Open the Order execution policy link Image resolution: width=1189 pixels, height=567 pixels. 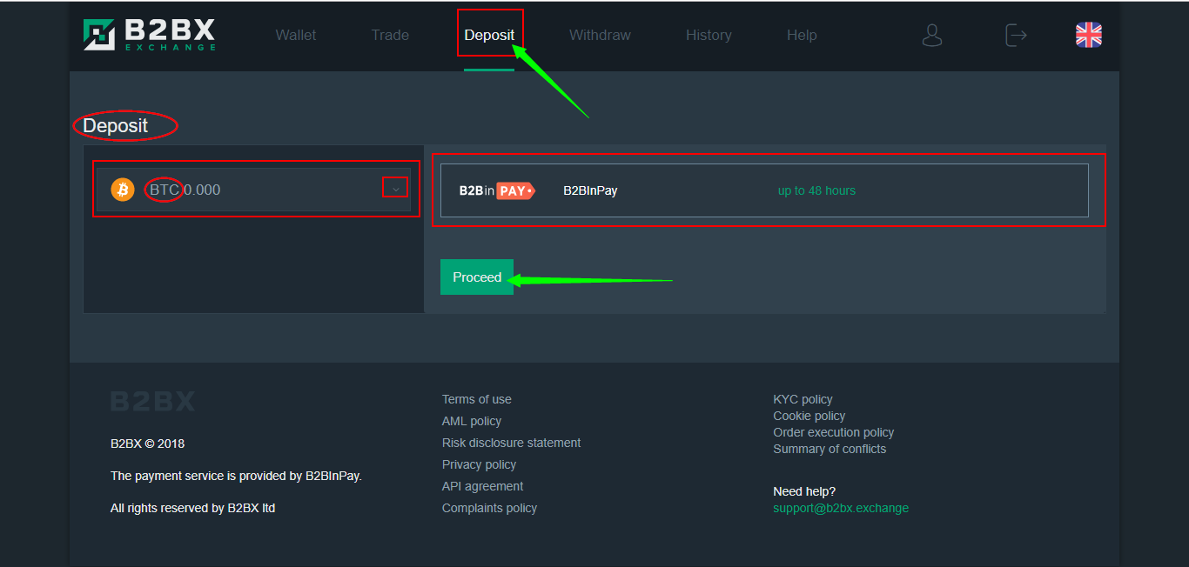pyautogui.click(x=834, y=432)
